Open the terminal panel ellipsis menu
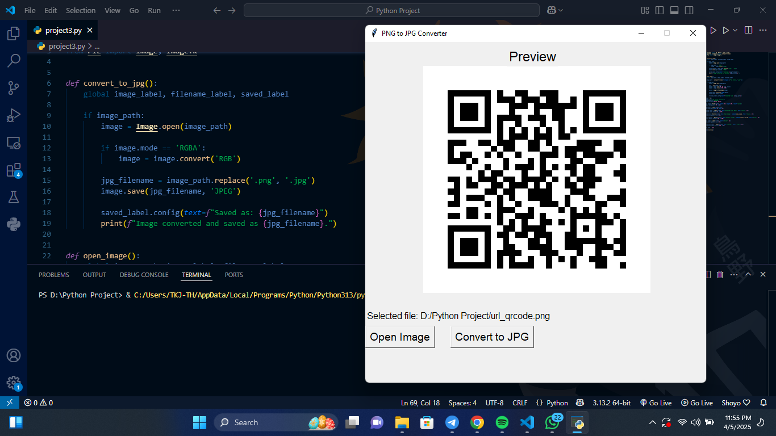 pyautogui.click(x=734, y=275)
